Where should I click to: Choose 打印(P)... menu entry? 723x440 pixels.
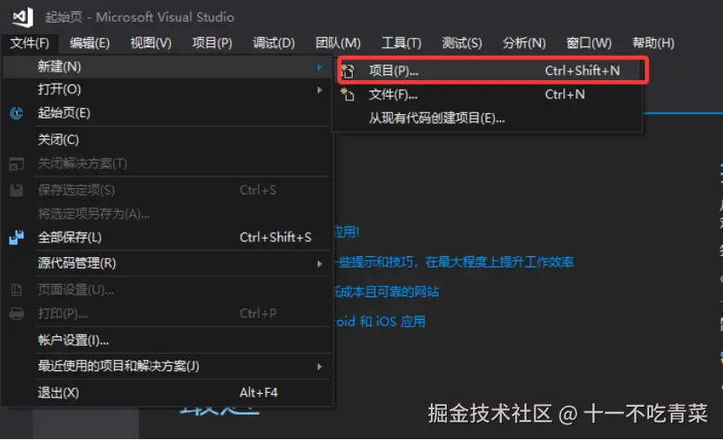[167, 314]
